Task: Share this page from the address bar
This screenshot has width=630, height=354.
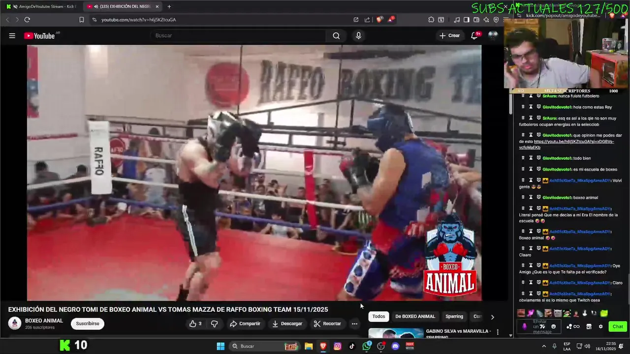Action: [367, 20]
